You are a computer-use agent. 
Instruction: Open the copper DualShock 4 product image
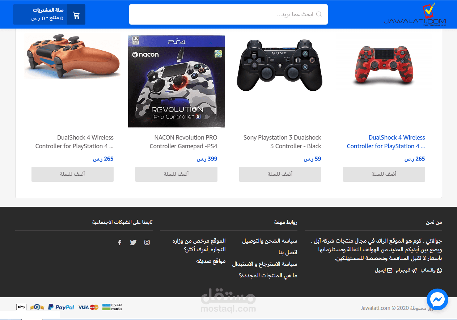click(x=72, y=56)
